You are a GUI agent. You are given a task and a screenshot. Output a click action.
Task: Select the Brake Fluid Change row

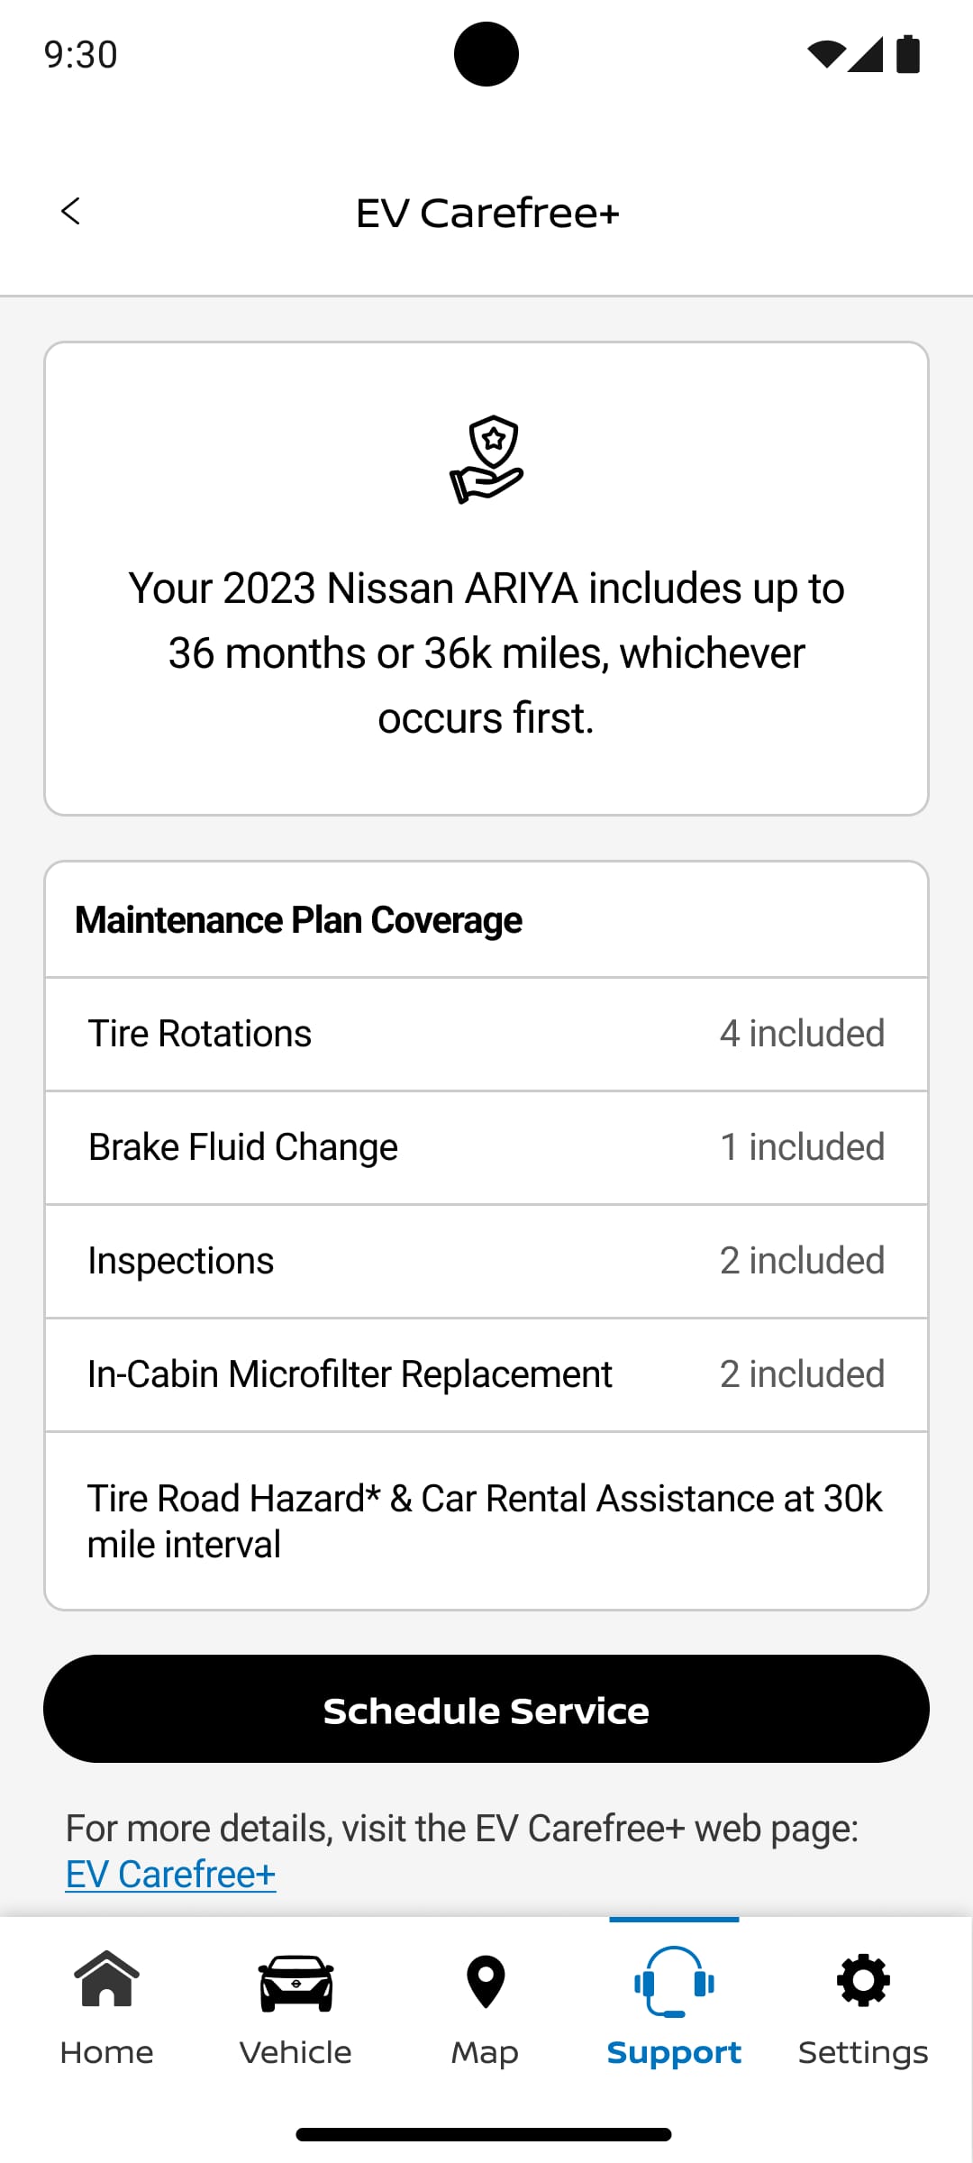(486, 1147)
